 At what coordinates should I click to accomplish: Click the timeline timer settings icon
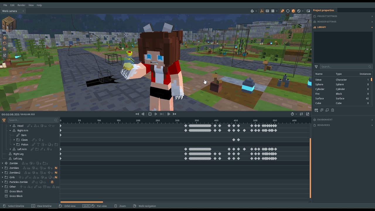(x=292, y=114)
